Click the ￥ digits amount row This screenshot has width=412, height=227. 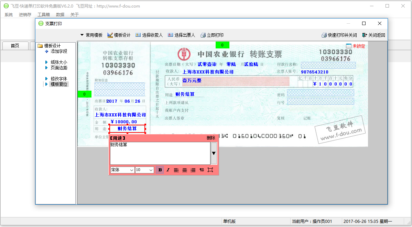pyautogui.click(x=333, y=84)
